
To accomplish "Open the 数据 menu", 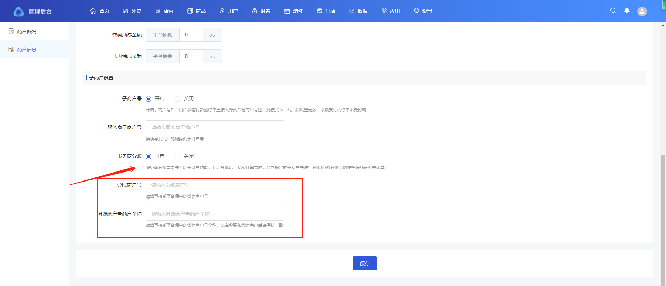I will click(358, 11).
